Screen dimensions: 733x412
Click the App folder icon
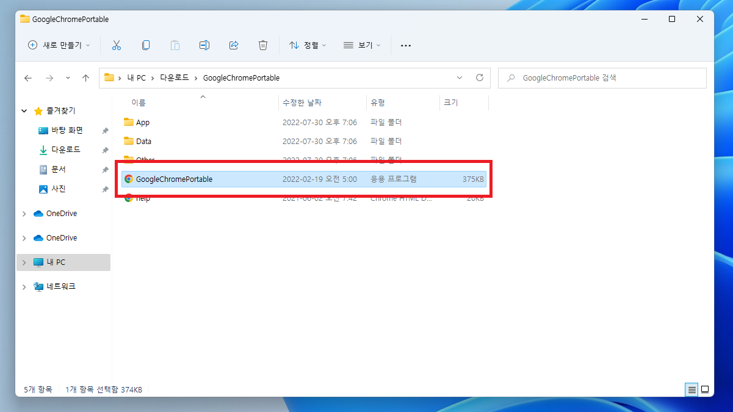[x=128, y=122]
